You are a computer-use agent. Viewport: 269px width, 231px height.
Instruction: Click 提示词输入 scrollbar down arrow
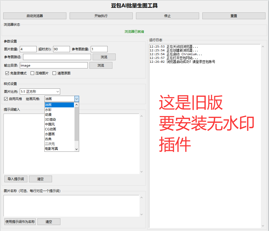[141, 171]
